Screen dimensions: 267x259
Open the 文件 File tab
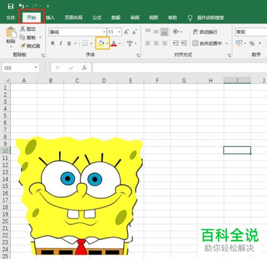(x=11, y=18)
